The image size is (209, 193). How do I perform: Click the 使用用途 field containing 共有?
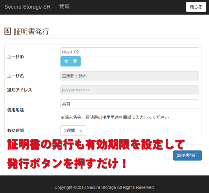[129, 104]
